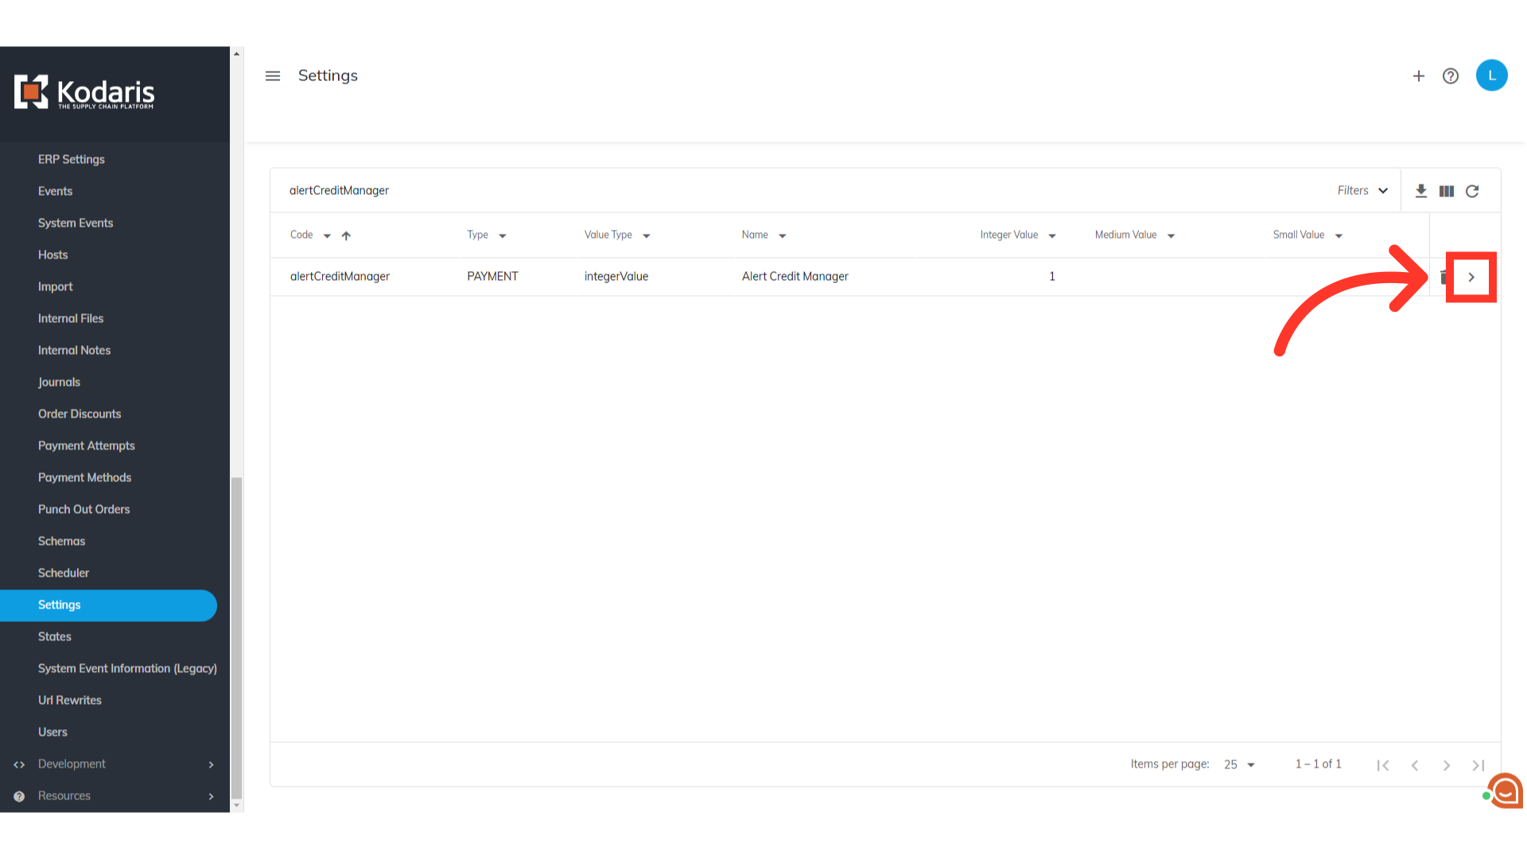This screenshot has width=1527, height=859.
Task: Click the refresh table icon
Action: point(1472,191)
